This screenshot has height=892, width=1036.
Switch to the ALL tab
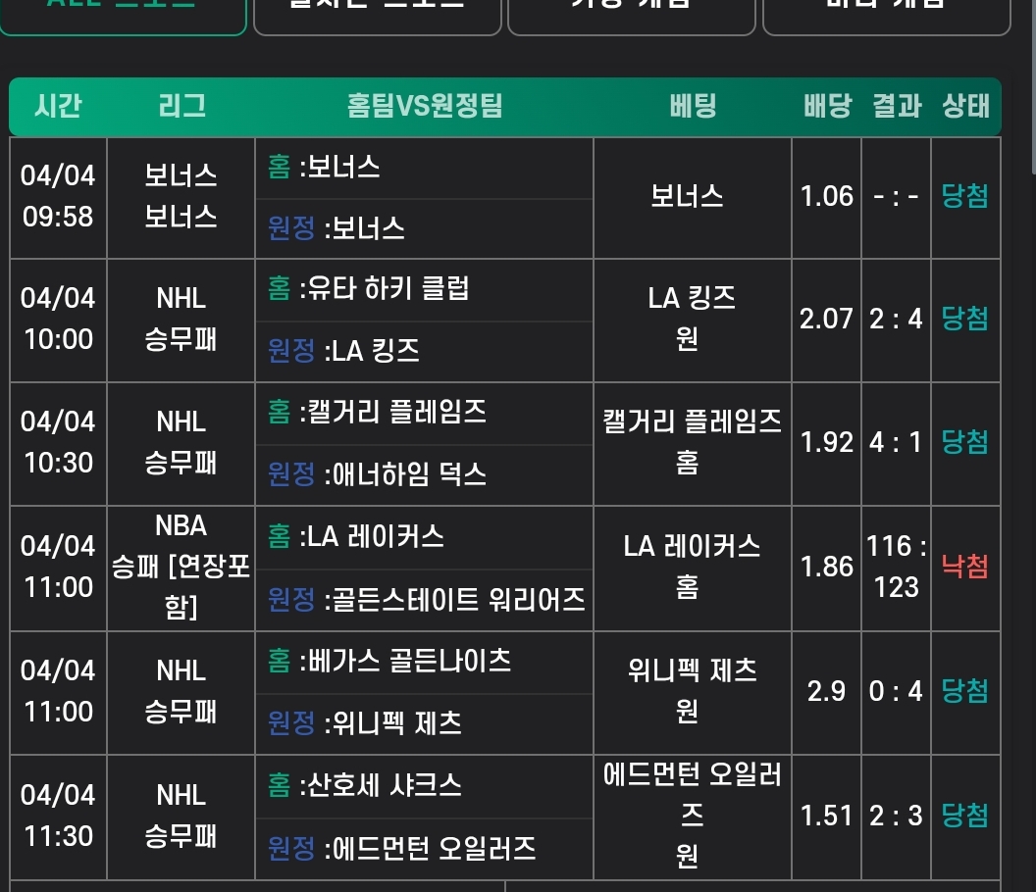pyautogui.click(x=123, y=12)
